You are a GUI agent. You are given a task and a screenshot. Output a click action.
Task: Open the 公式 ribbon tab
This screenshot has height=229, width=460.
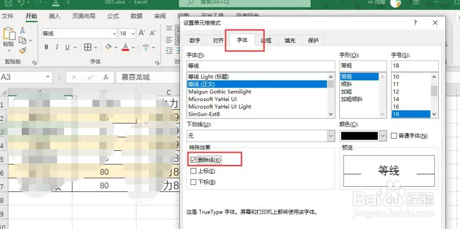113,16
